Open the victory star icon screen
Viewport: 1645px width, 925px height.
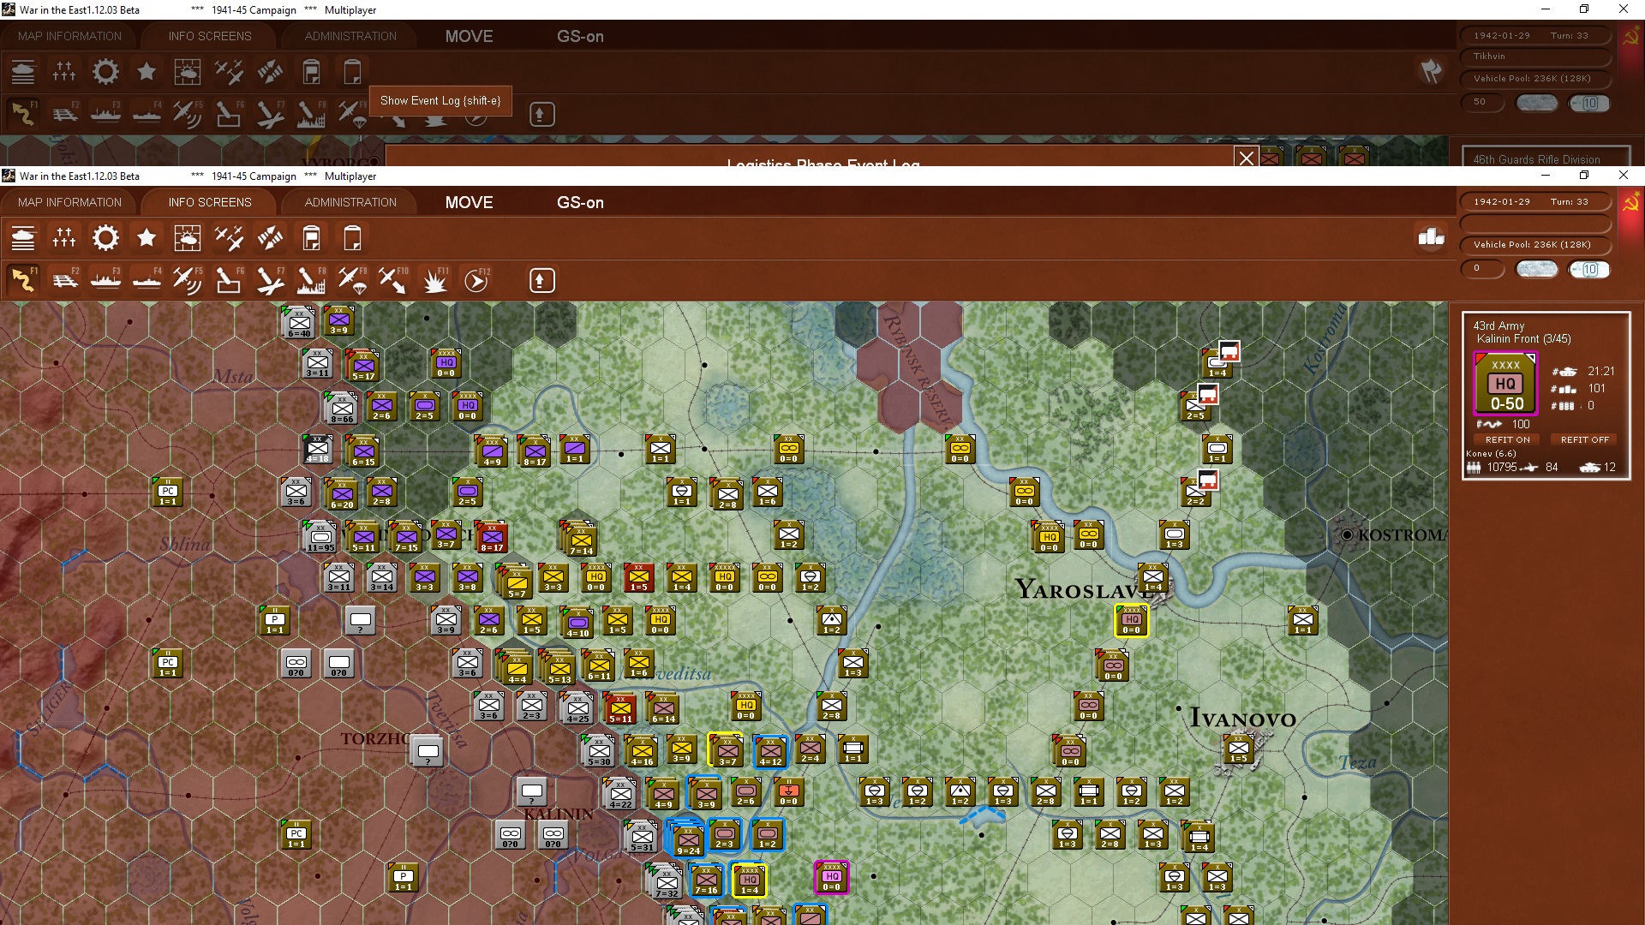click(x=147, y=238)
